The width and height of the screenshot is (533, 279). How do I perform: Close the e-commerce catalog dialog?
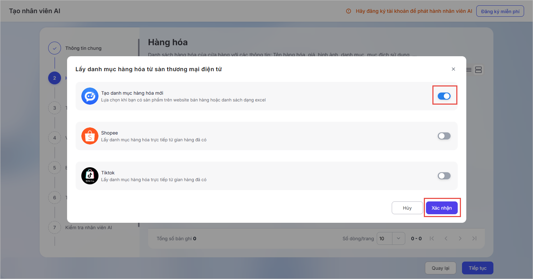[453, 69]
